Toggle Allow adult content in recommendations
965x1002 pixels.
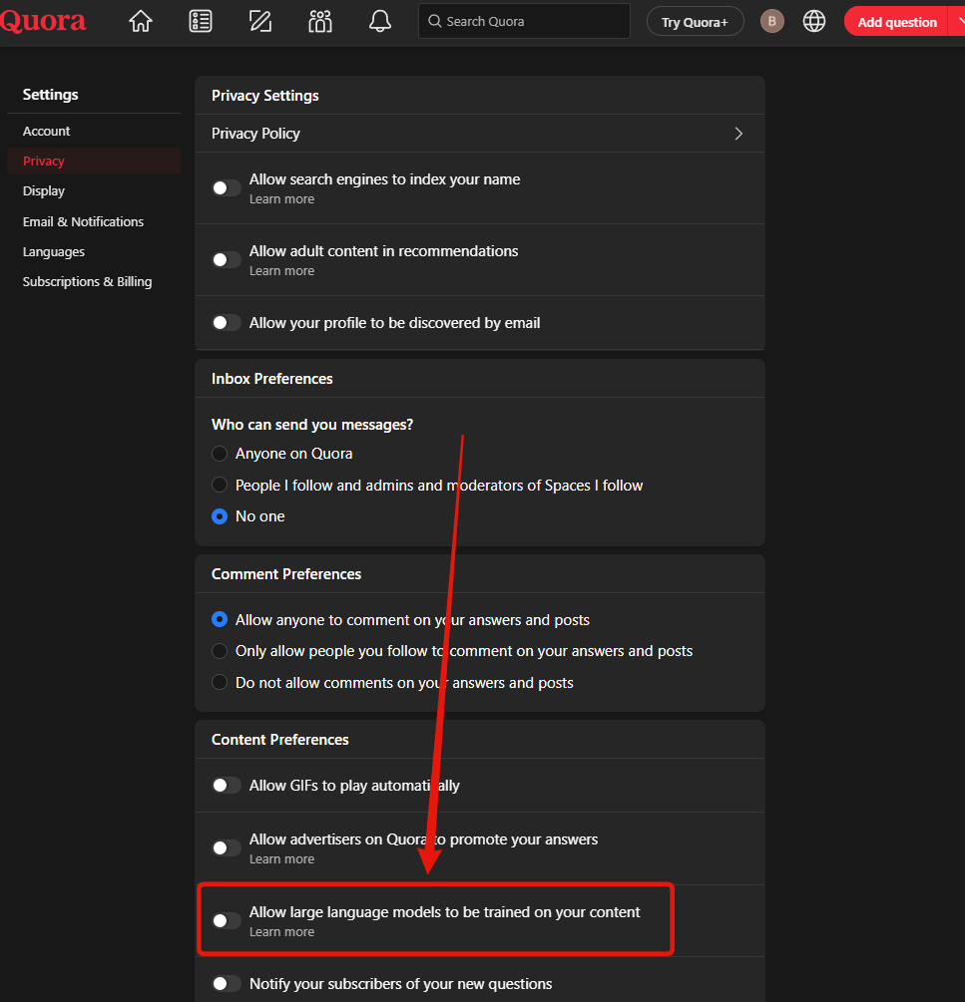(x=226, y=259)
